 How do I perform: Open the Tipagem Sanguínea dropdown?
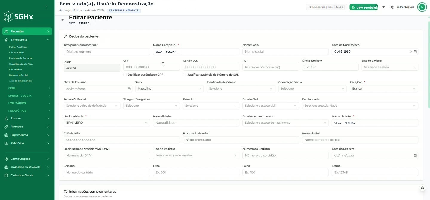coord(151,106)
